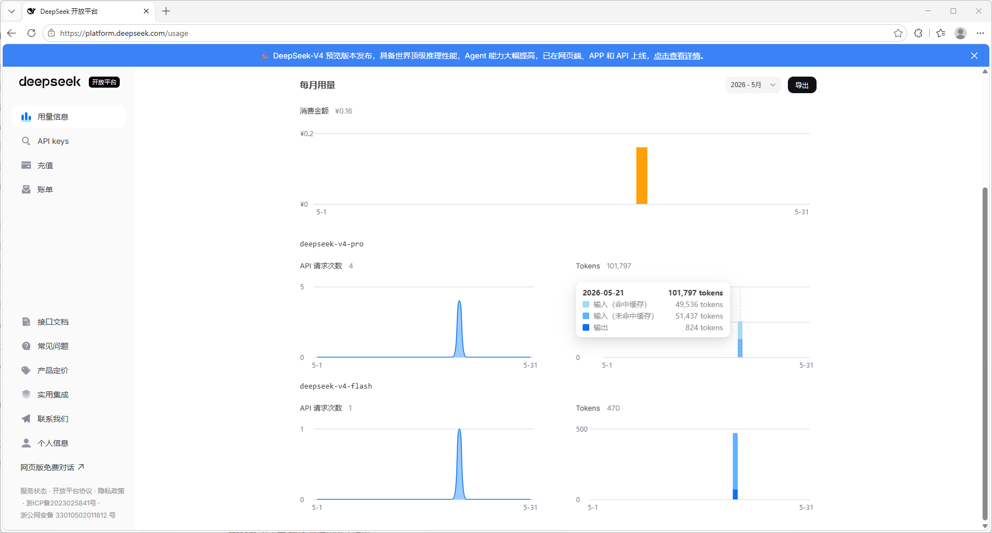View site information lock icon
Image resolution: width=992 pixels, height=533 pixels.
(x=51, y=33)
